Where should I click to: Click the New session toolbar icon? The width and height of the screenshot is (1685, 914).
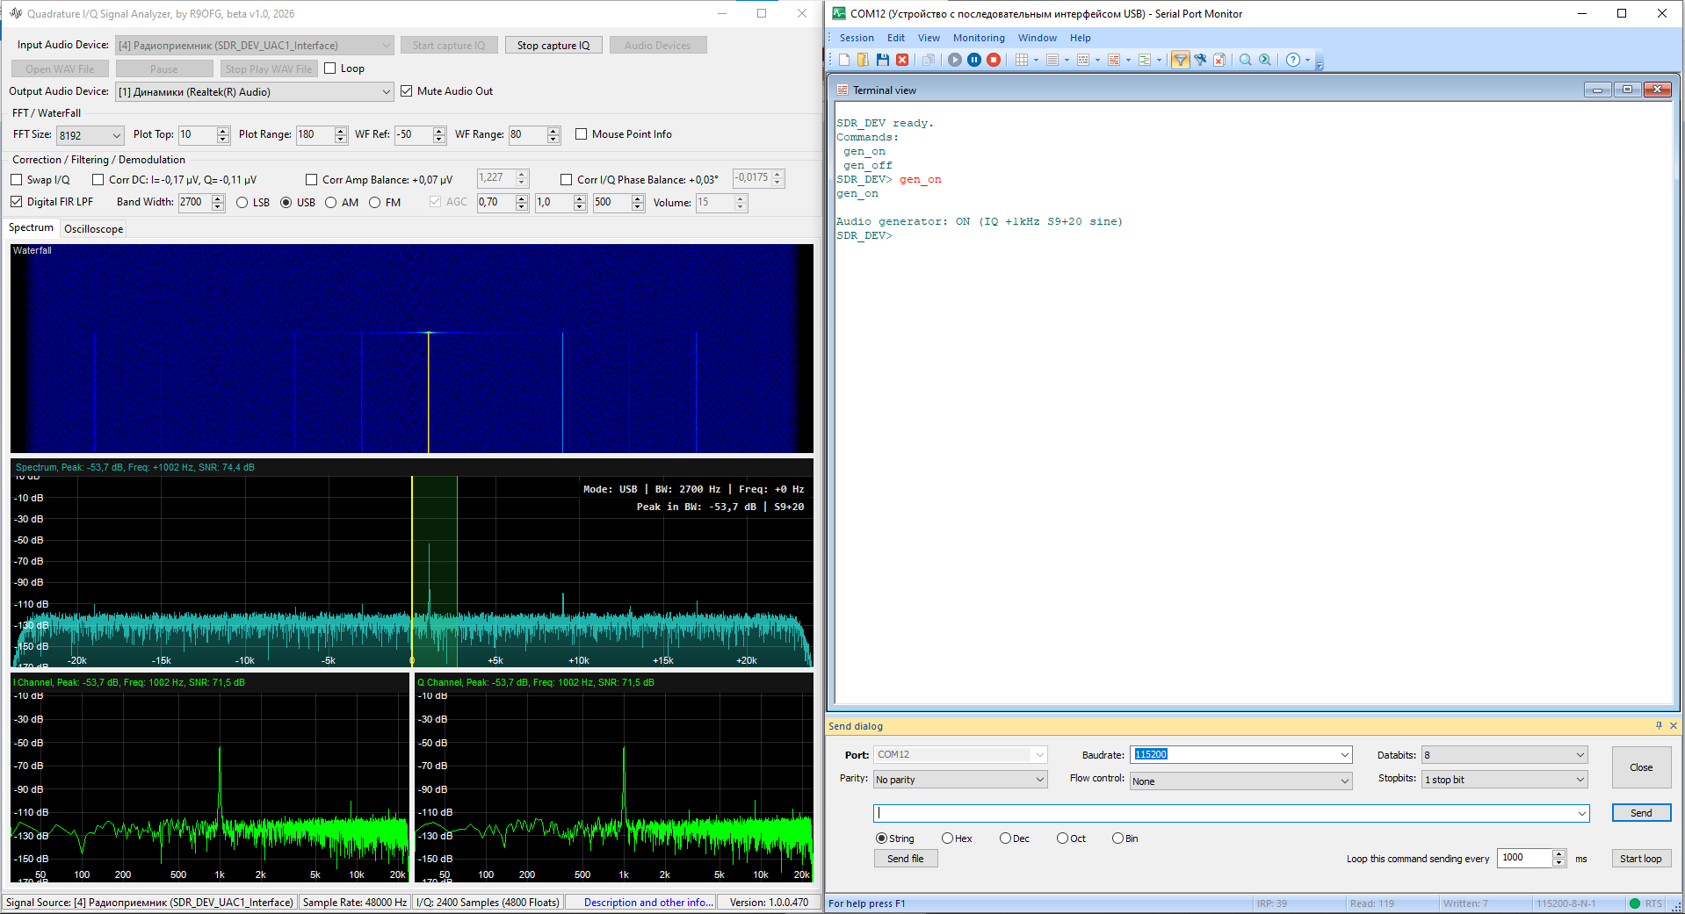click(844, 60)
